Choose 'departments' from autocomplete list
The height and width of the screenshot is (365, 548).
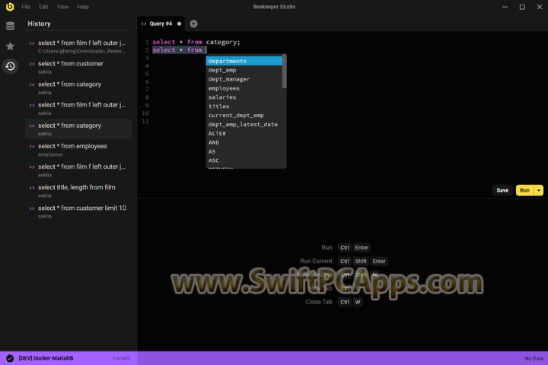pos(244,61)
